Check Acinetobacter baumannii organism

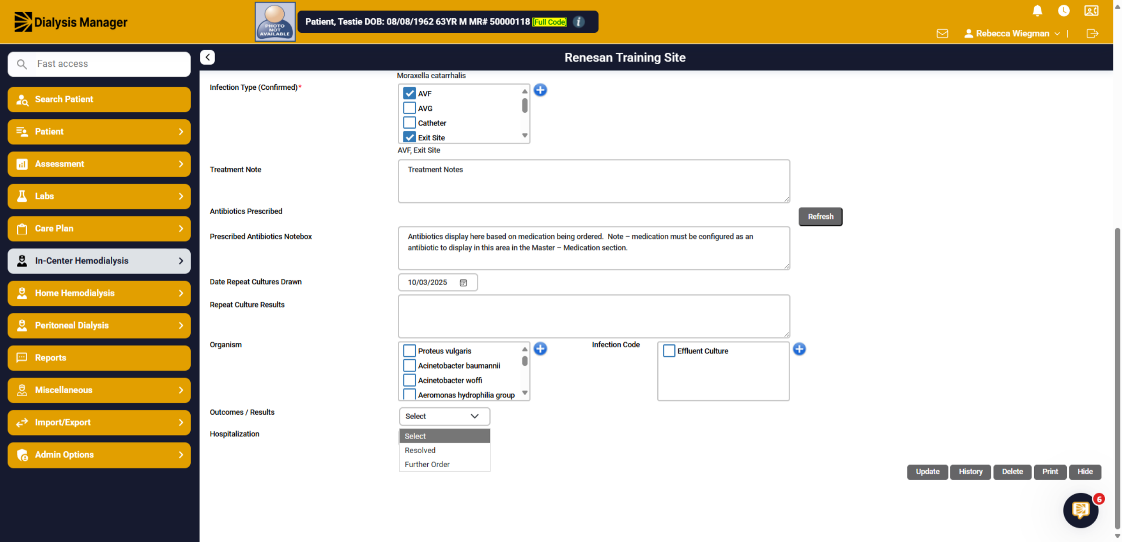pos(410,365)
